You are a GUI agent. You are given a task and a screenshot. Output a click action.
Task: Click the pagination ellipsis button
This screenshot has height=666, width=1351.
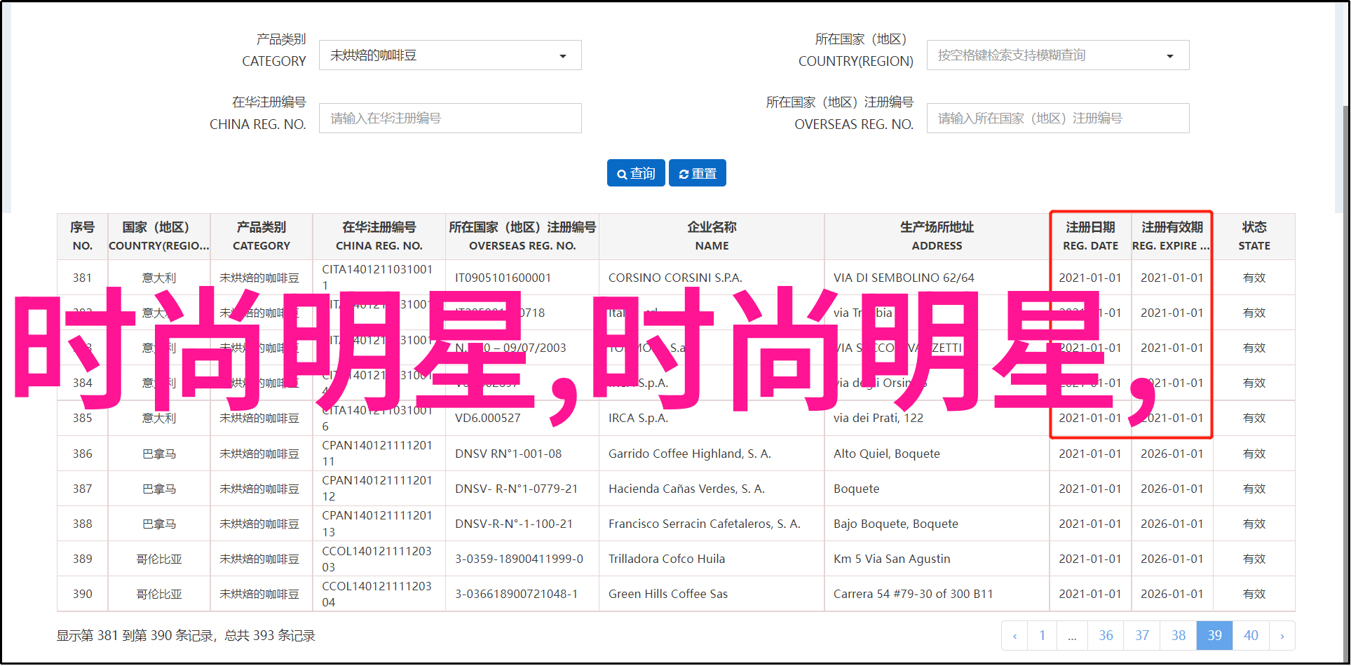tap(1073, 636)
